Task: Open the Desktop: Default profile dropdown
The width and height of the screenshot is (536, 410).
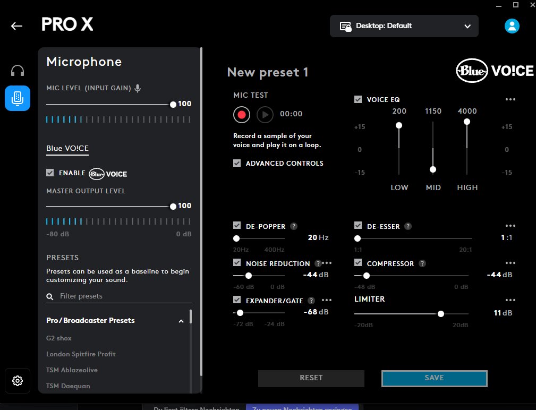Action: click(x=404, y=26)
